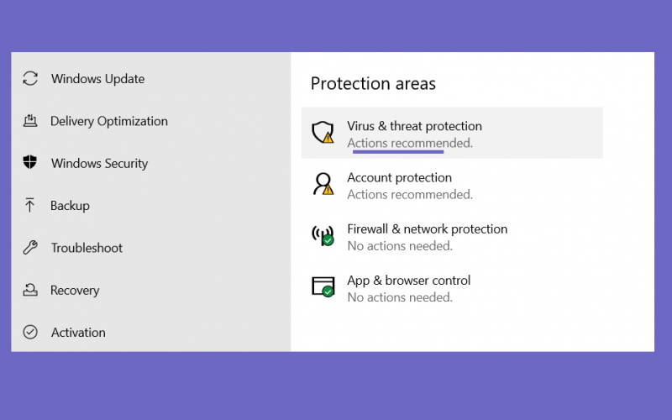Click the Delivery Optimization icon
The height and width of the screenshot is (420, 672).
(30, 121)
